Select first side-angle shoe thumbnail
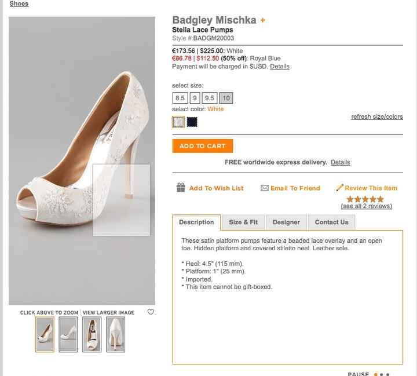 tap(45, 334)
